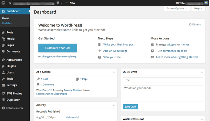This screenshot has height=121, width=210.
Task: Click the plus icon beside About page
Action: (100, 51)
